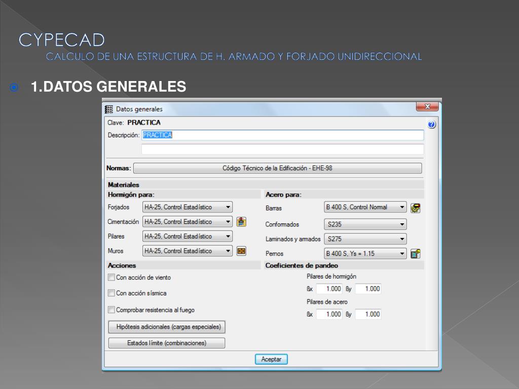This screenshot has height=389, width=519.
Task: Click the Aceptar button
Action: click(271, 359)
